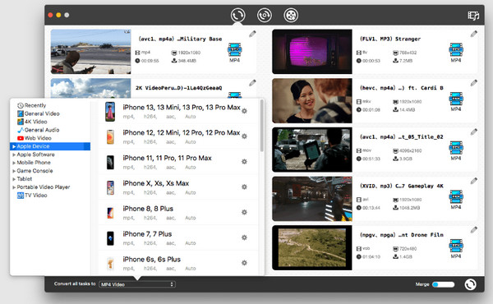Expand the Mobile Phone category

pyautogui.click(x=14, y=163)
